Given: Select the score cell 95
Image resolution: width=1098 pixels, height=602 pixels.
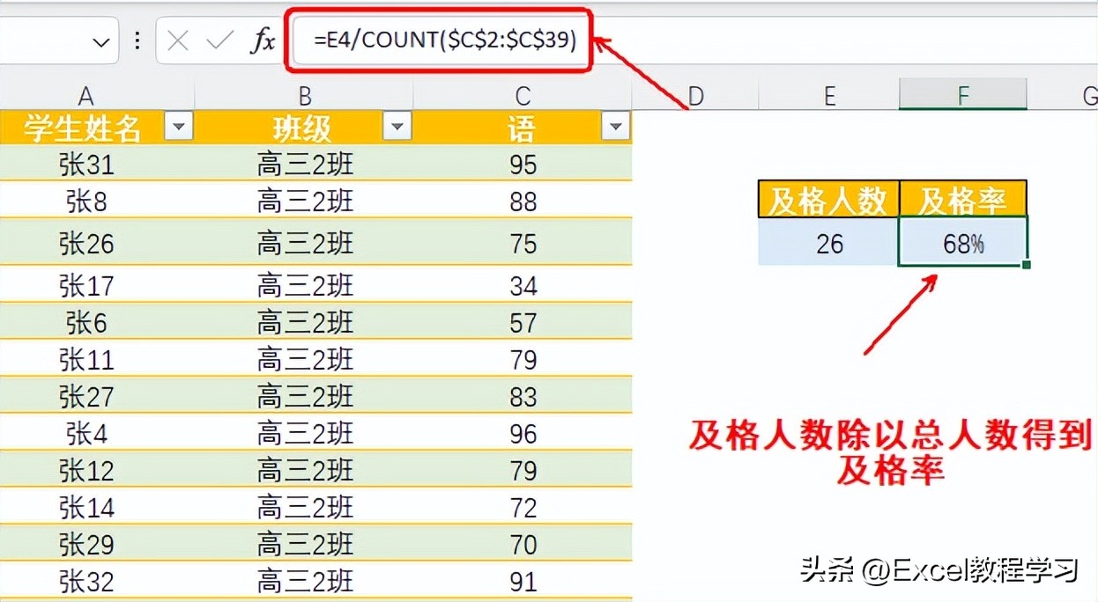Looking at the screenshot, I should pos(523,164).
